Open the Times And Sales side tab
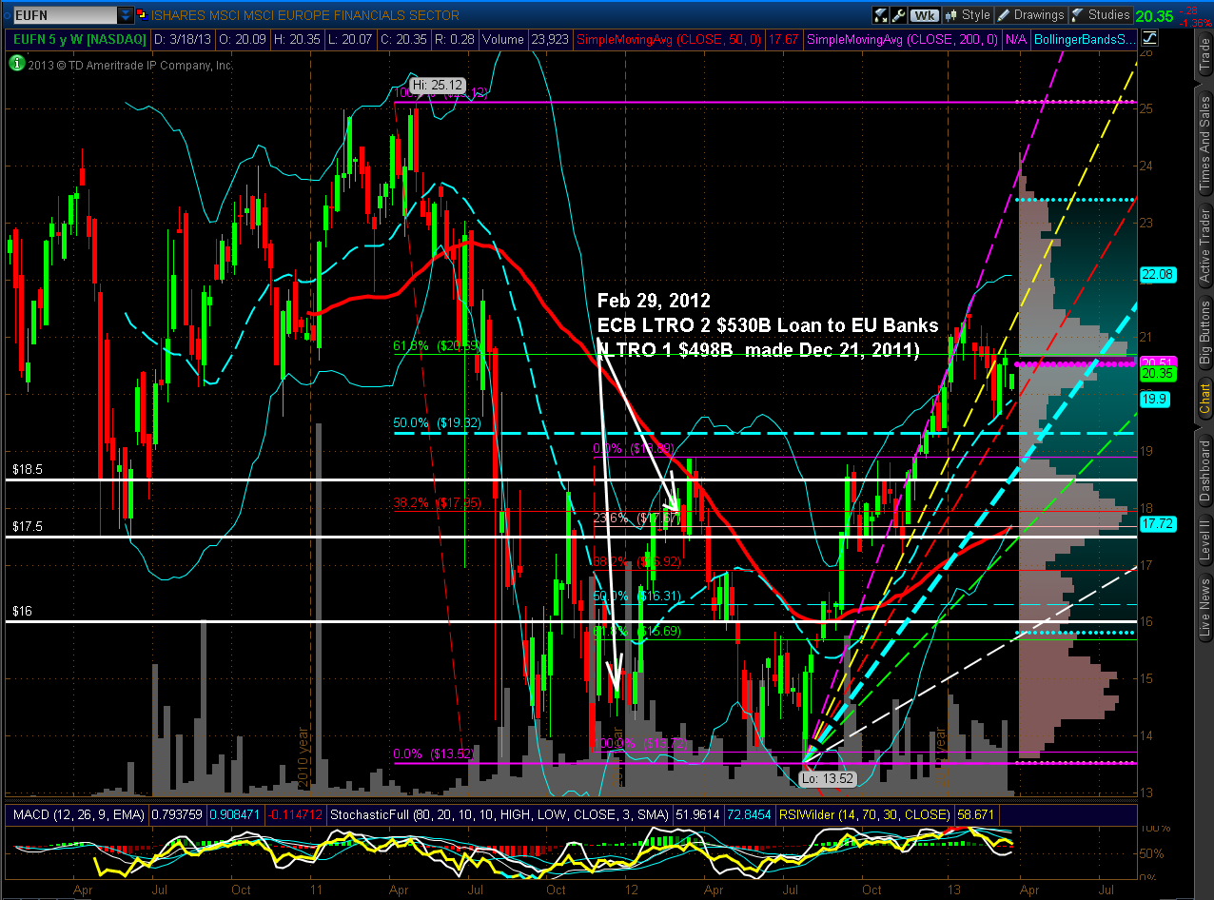The image size is (1214, 900). tap(1204, 143)
